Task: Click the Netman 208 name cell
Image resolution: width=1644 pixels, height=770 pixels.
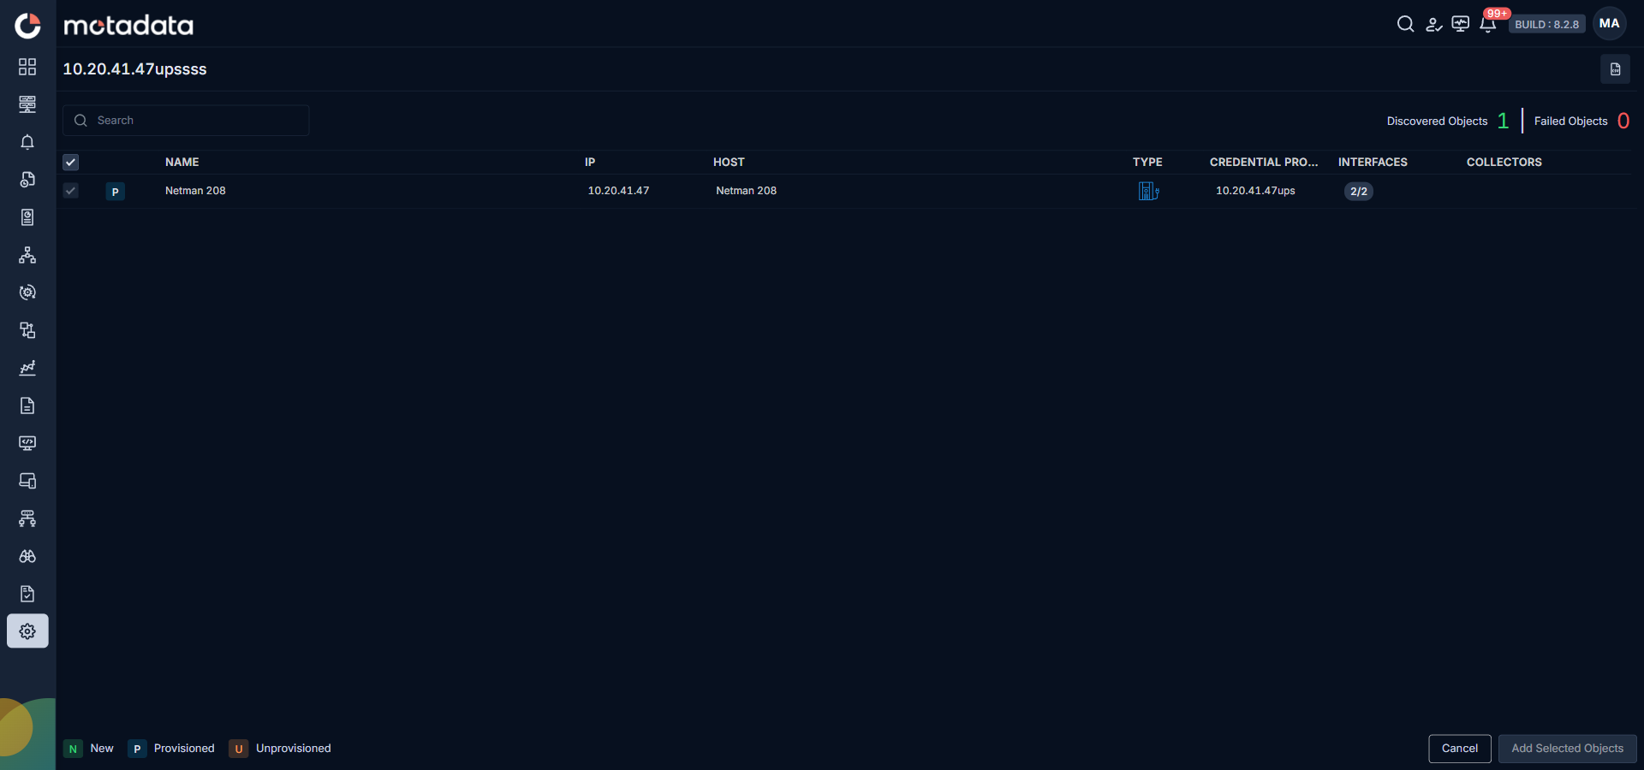Action: coord(195,191)
